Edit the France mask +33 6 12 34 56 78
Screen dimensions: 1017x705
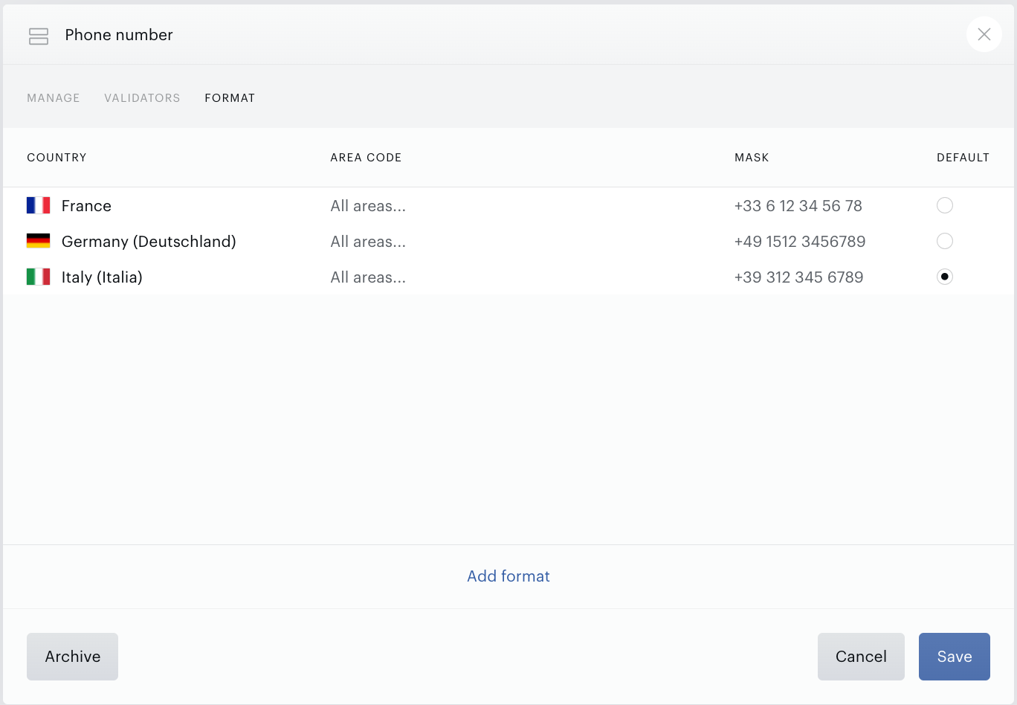click(798, 206)
